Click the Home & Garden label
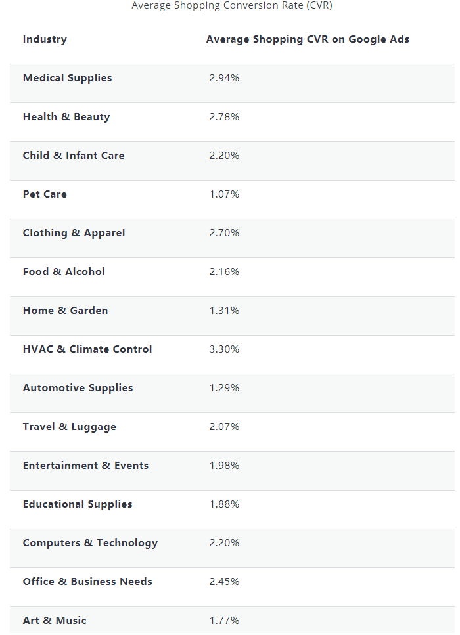The image size is (460, 635). (x=65, y=311)
